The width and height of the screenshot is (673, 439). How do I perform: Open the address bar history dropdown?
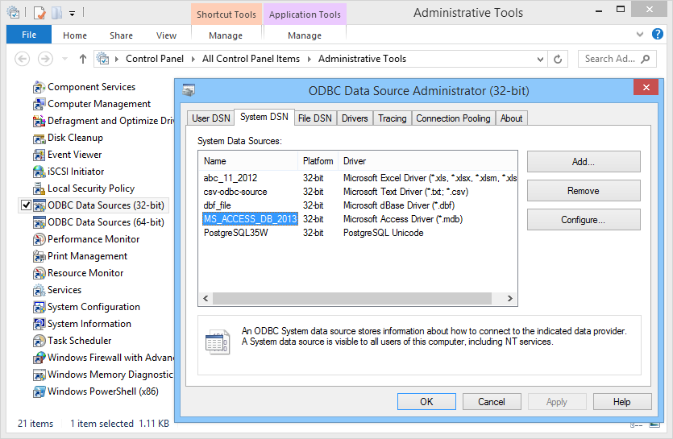(x=540, y=59)
